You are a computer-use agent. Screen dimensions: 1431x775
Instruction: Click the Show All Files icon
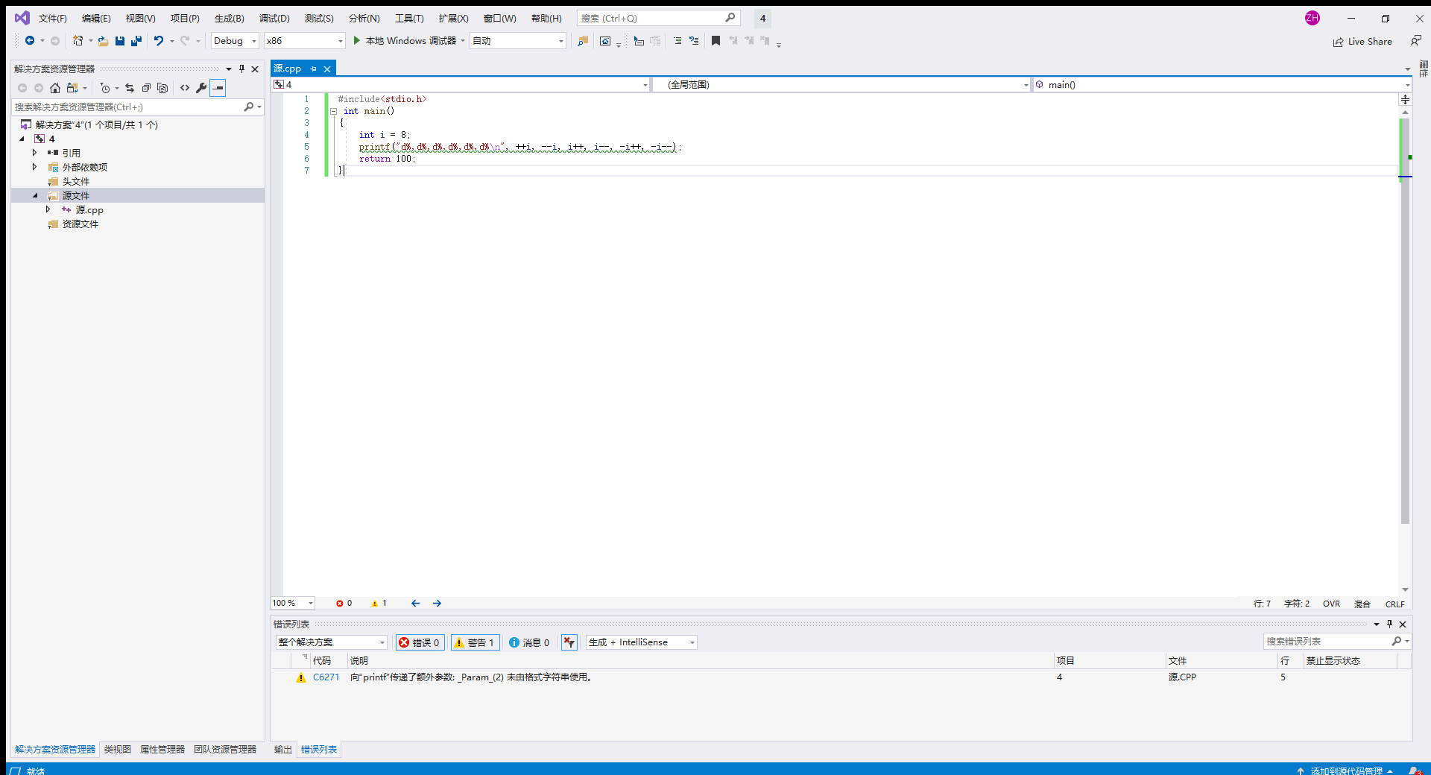click(x=162, y=88)
